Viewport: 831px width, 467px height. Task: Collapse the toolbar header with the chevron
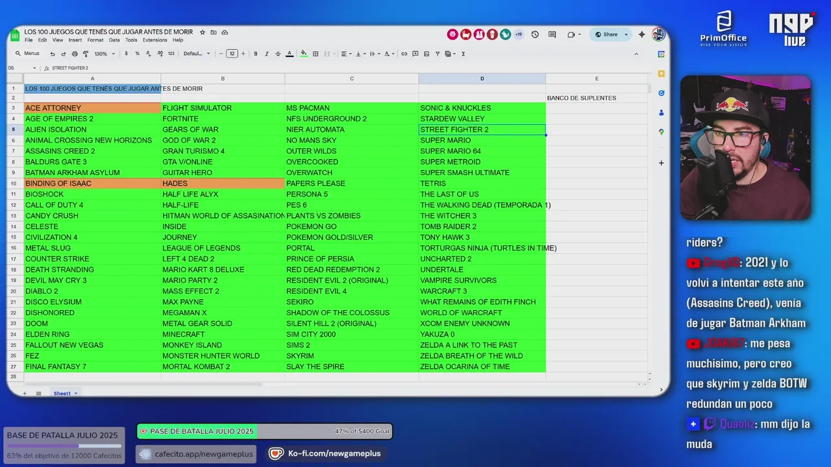(x=636, y=54)
